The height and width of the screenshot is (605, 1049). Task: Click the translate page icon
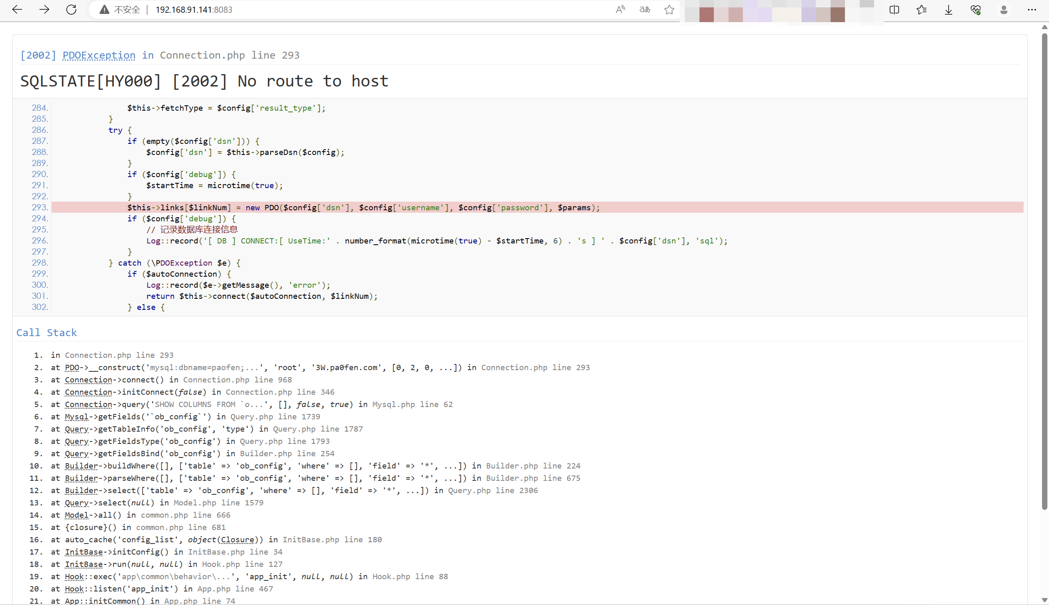pos(645,9)
